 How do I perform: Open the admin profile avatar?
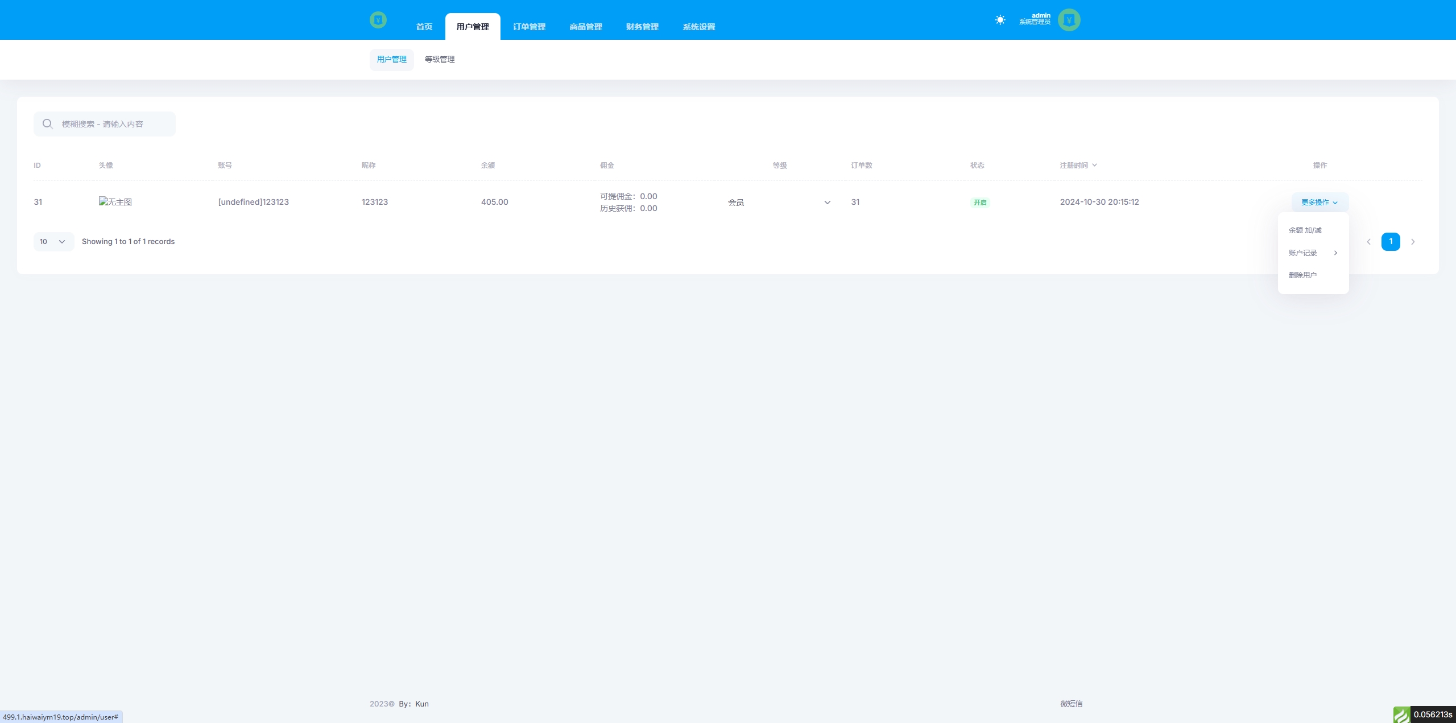1069,20
